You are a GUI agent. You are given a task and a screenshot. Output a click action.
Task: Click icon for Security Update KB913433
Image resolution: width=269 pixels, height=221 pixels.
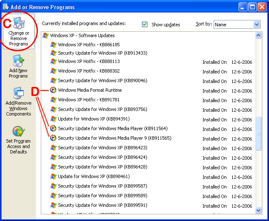click(x=53, y=53)
